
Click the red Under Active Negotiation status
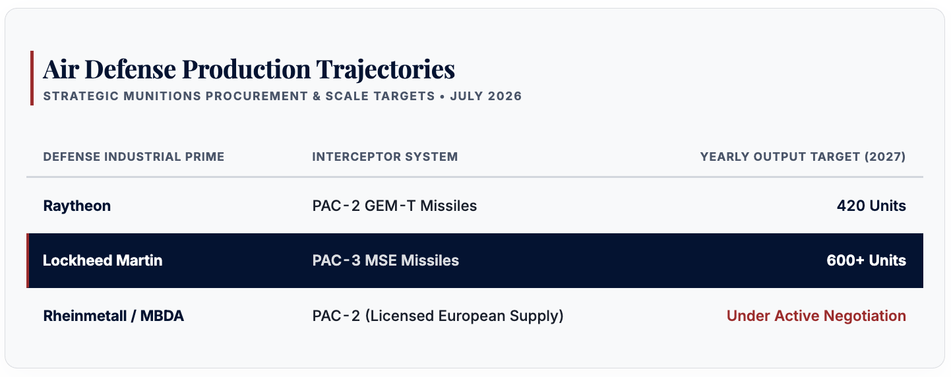[816, 316]
